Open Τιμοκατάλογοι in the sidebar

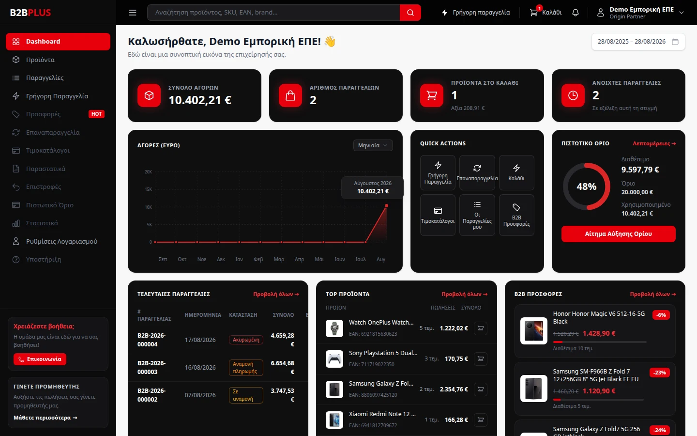[58, 151]
